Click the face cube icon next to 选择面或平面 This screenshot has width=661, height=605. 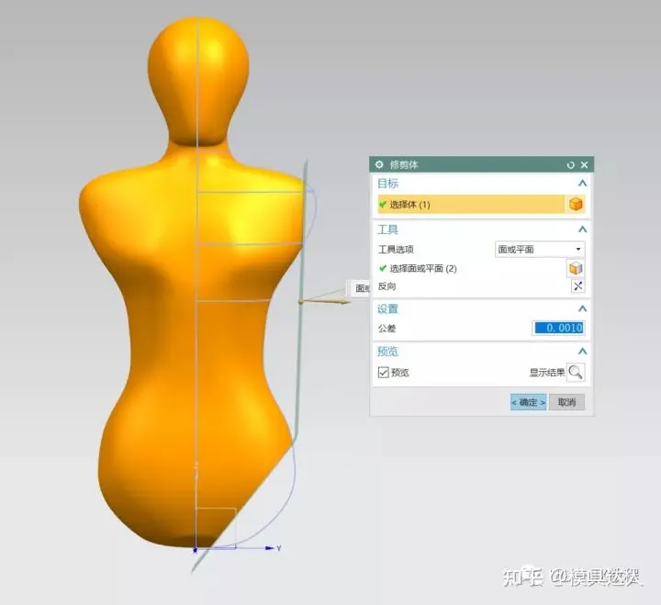(576, 268)
